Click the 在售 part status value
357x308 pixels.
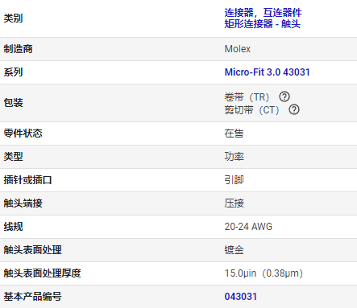coord(234,133)
